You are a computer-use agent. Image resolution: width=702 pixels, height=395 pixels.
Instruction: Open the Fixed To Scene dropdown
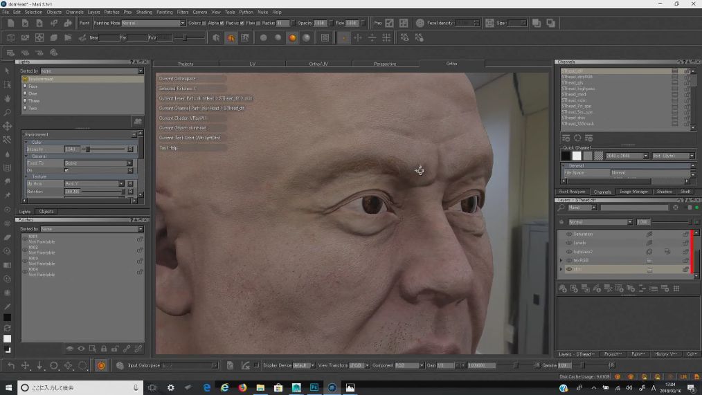pos(98,163)
